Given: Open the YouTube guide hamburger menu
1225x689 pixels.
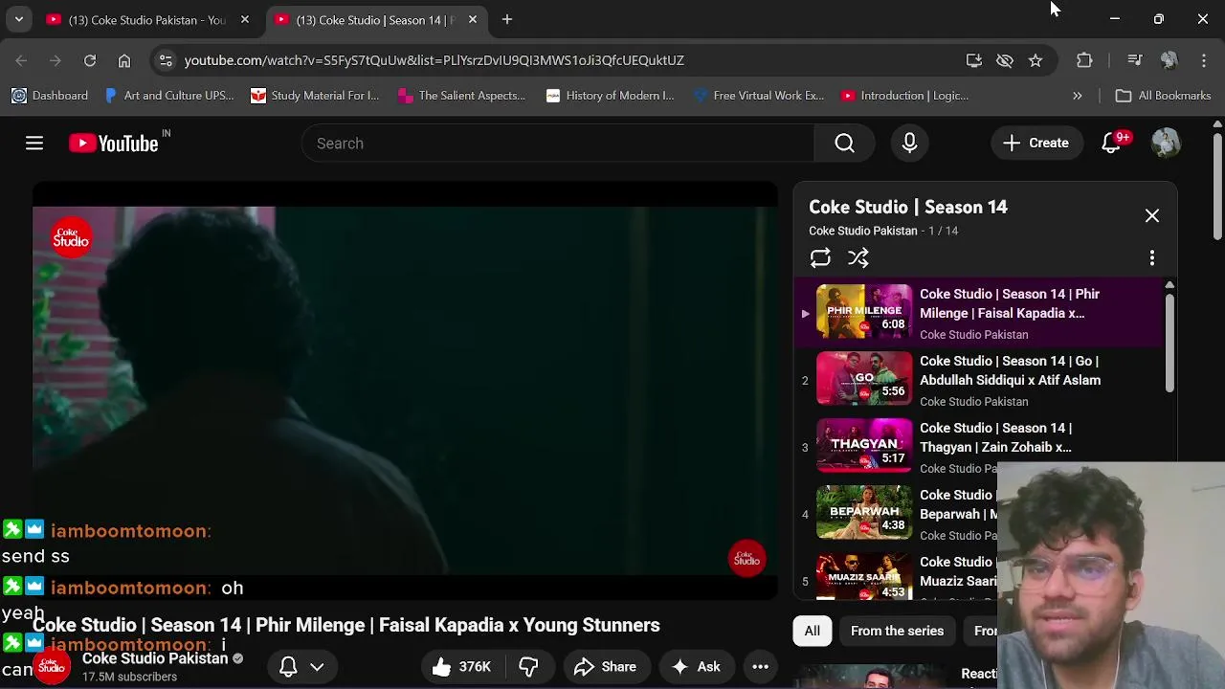Looking at the screenshot, I should point(34,144).
